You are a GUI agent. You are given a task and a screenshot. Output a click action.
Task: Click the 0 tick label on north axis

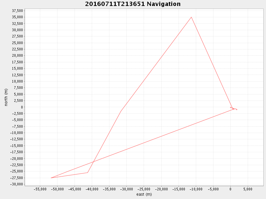pyautogui.click(x=22, y=107)
